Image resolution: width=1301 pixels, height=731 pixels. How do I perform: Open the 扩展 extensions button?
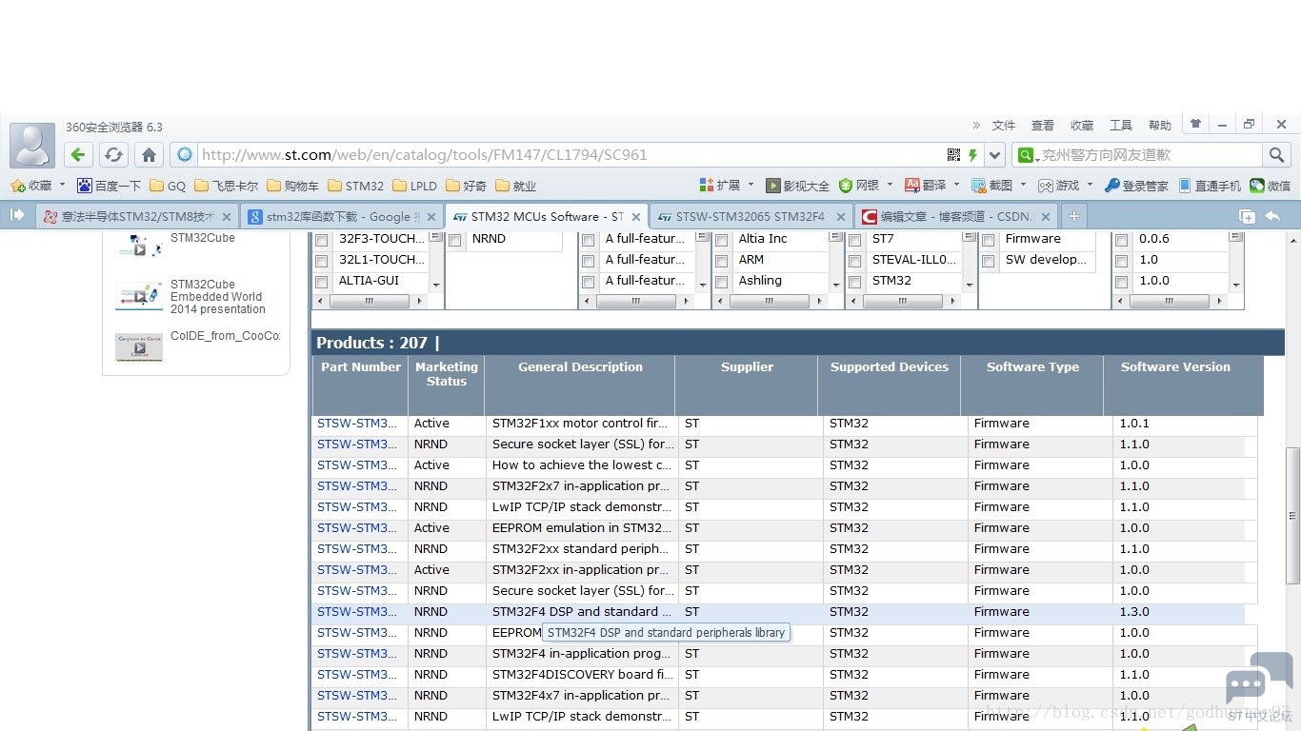[720, 186]
